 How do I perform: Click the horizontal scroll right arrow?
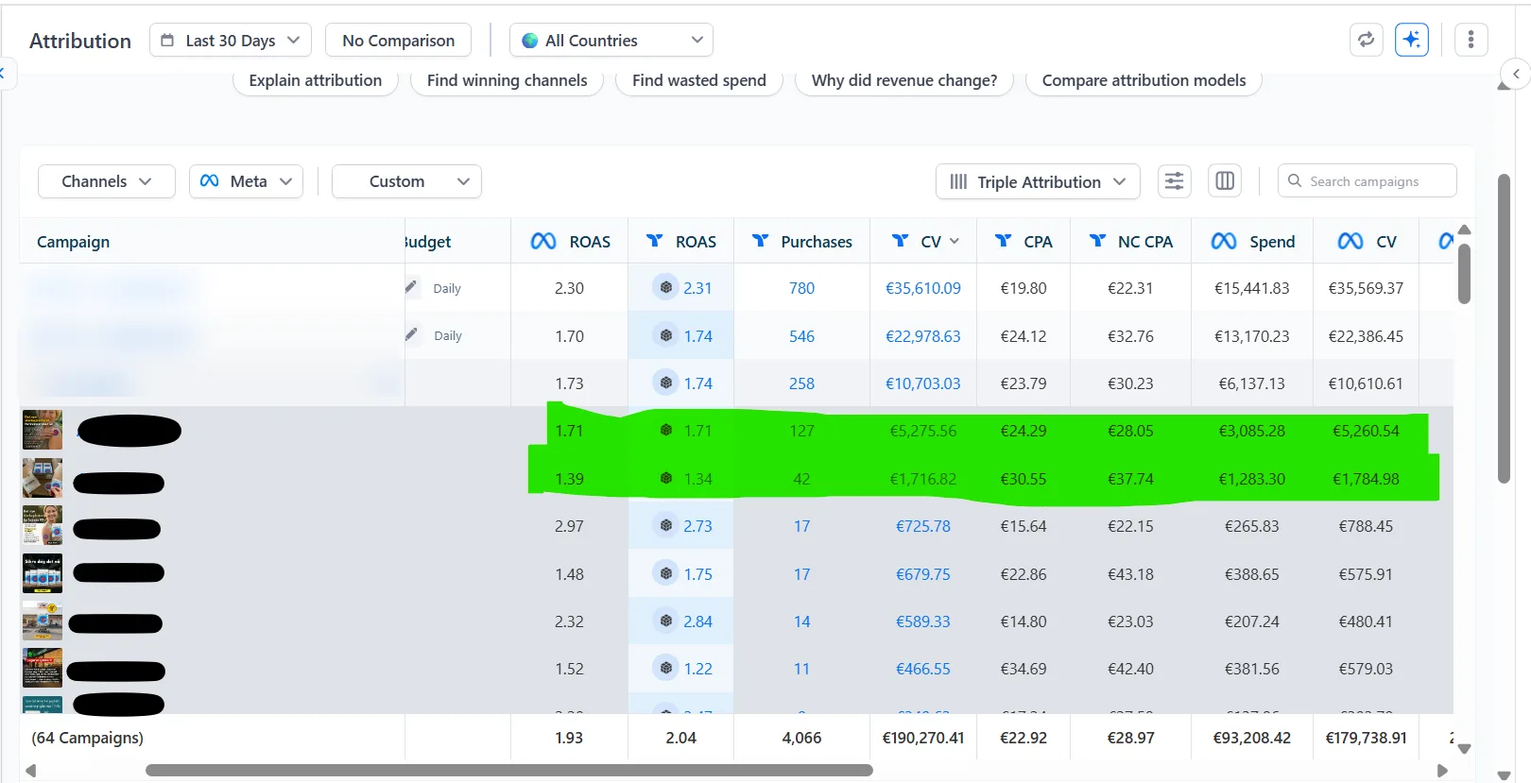[x=1442, y=770]
